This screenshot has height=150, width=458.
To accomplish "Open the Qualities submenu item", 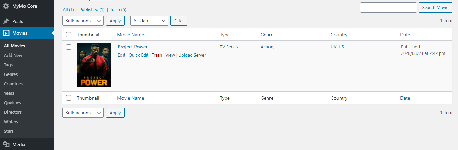I will 13,103.
